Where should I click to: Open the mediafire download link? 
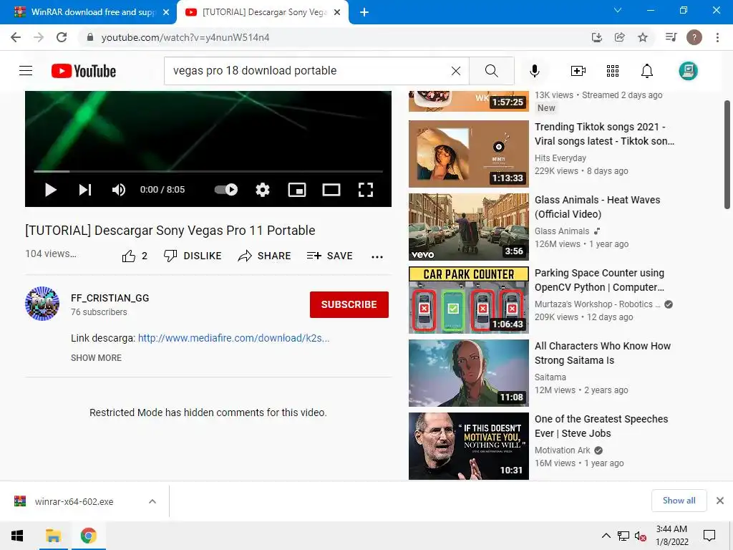coord(234,338)
